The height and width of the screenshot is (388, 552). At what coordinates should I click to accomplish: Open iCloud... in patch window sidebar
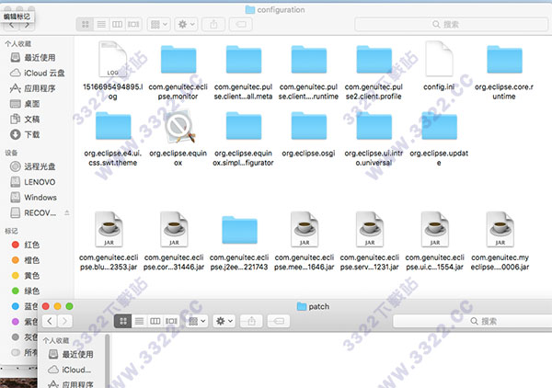coord(70,370)
